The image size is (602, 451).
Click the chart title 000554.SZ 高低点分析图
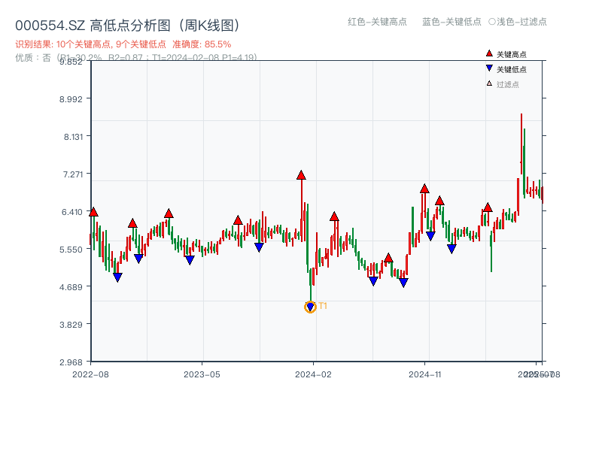click(127, 26)
